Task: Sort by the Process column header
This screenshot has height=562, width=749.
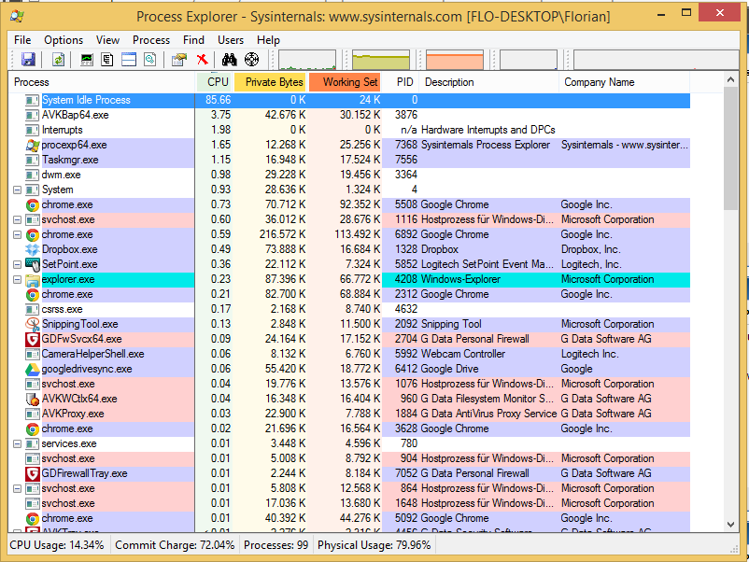Action: pos(102,82)
